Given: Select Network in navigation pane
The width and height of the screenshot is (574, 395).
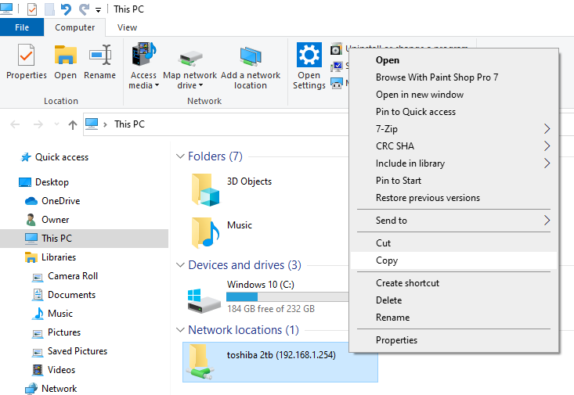Looking at the screenshot, I should (59, 389).
